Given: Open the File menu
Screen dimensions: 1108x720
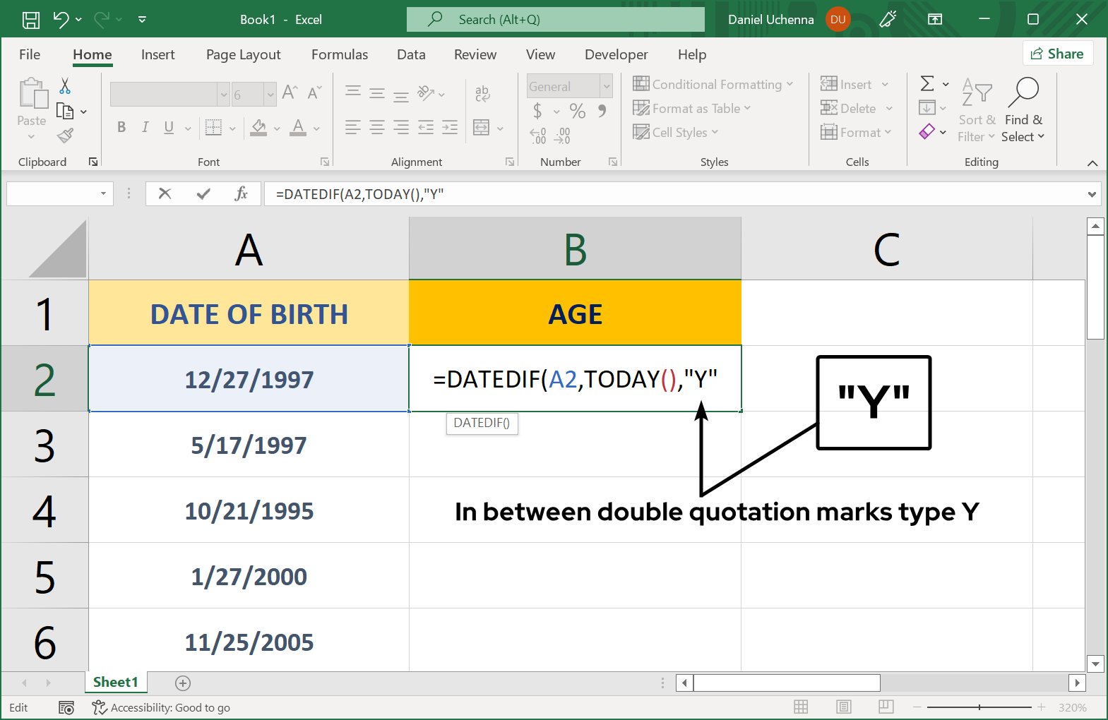Looking at the screenshot, I should (30, 54).
